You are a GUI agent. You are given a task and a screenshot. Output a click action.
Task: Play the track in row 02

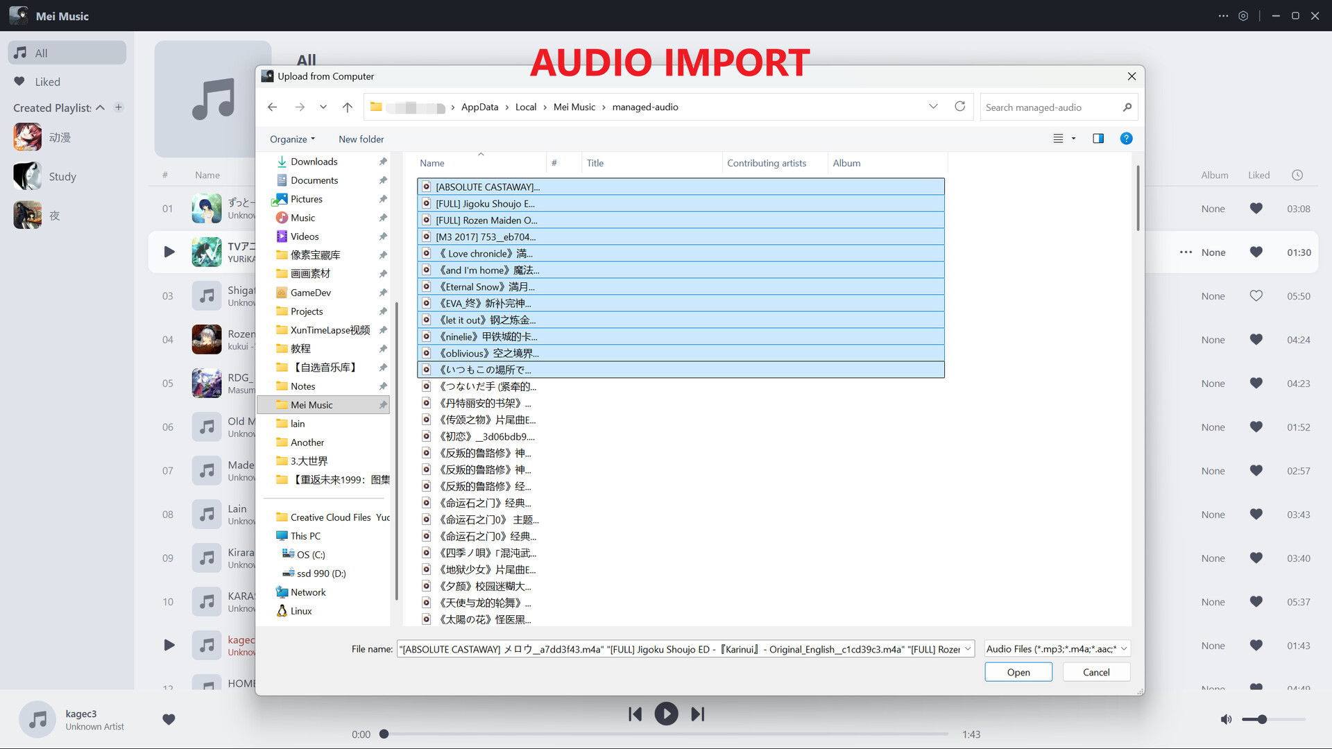[x=169, y=252]
